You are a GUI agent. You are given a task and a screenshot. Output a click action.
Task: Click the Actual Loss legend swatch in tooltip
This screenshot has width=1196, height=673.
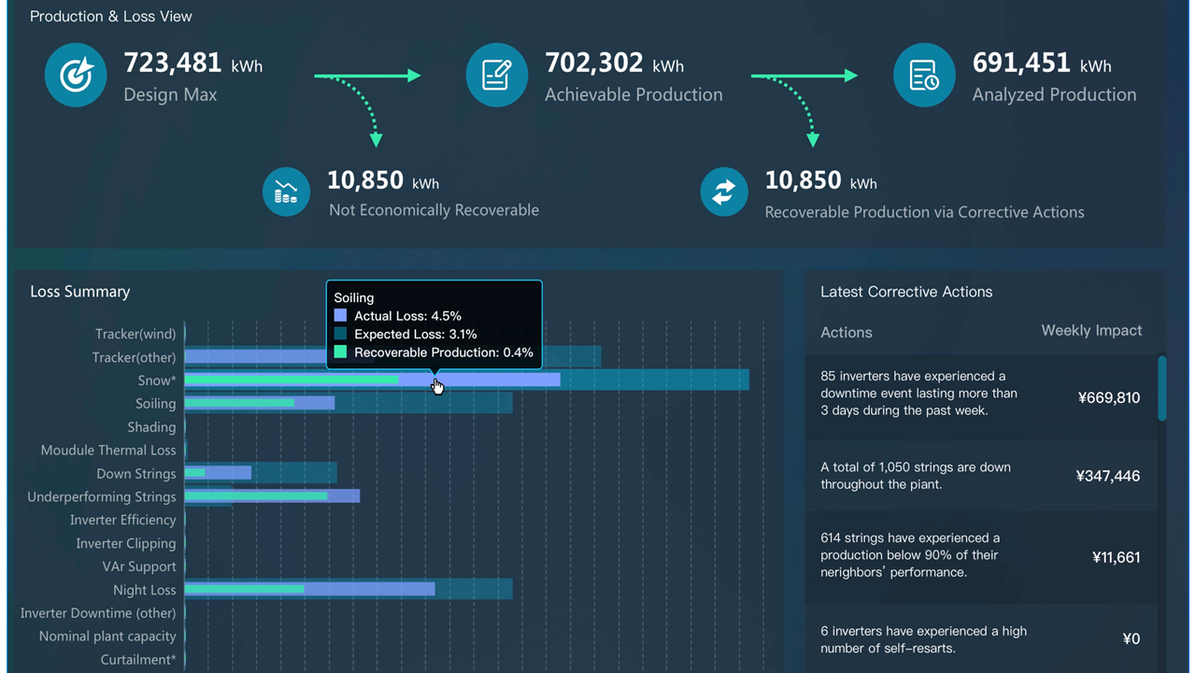point(340,316)
